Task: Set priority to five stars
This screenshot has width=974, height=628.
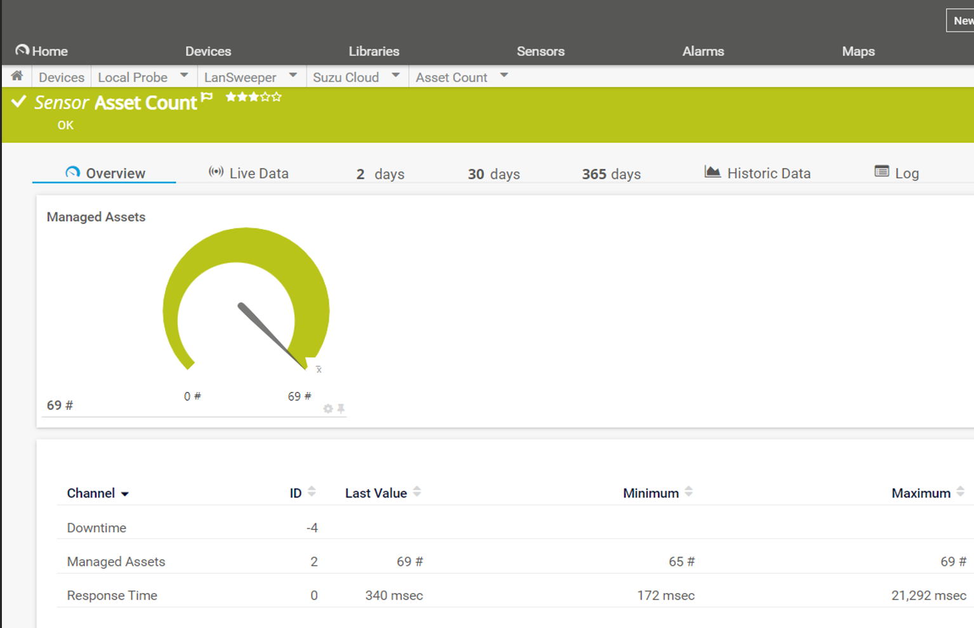Action: pos(277,97)
